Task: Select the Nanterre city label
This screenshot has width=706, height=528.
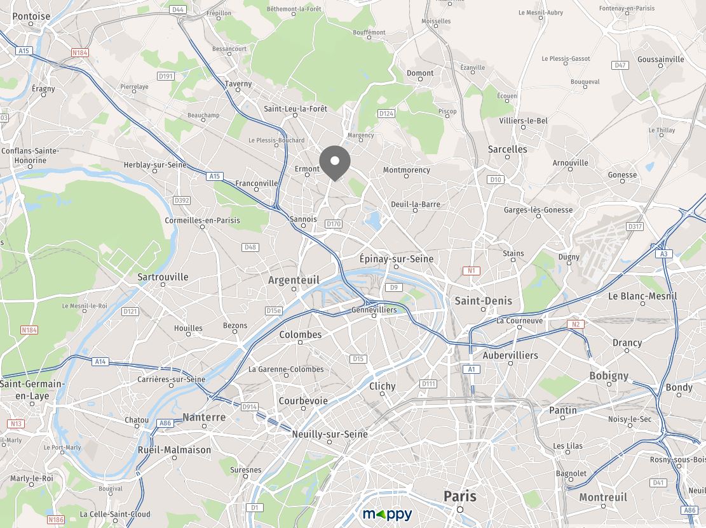Action: pos(204,417)
